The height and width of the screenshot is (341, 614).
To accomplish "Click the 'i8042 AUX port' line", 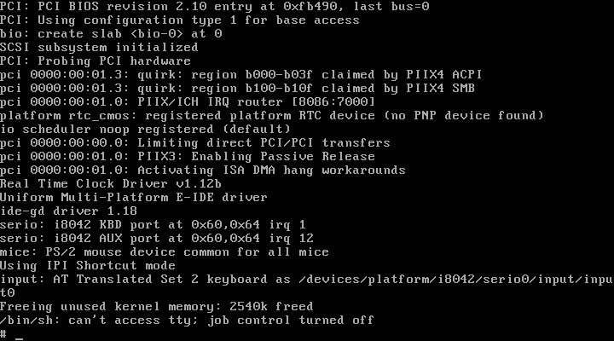I will point(156,238).
